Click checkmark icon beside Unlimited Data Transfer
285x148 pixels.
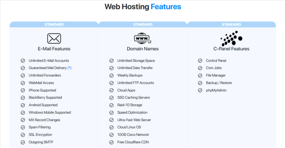coord(111,68)
